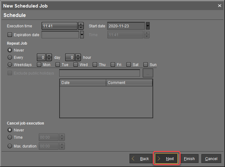Open the Start date calendar dropdown

(x=148, y=26)
